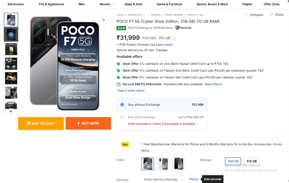Expand the Electronics menu dropdown
This screenshot has width=289, height=183.
coord(17,4)
